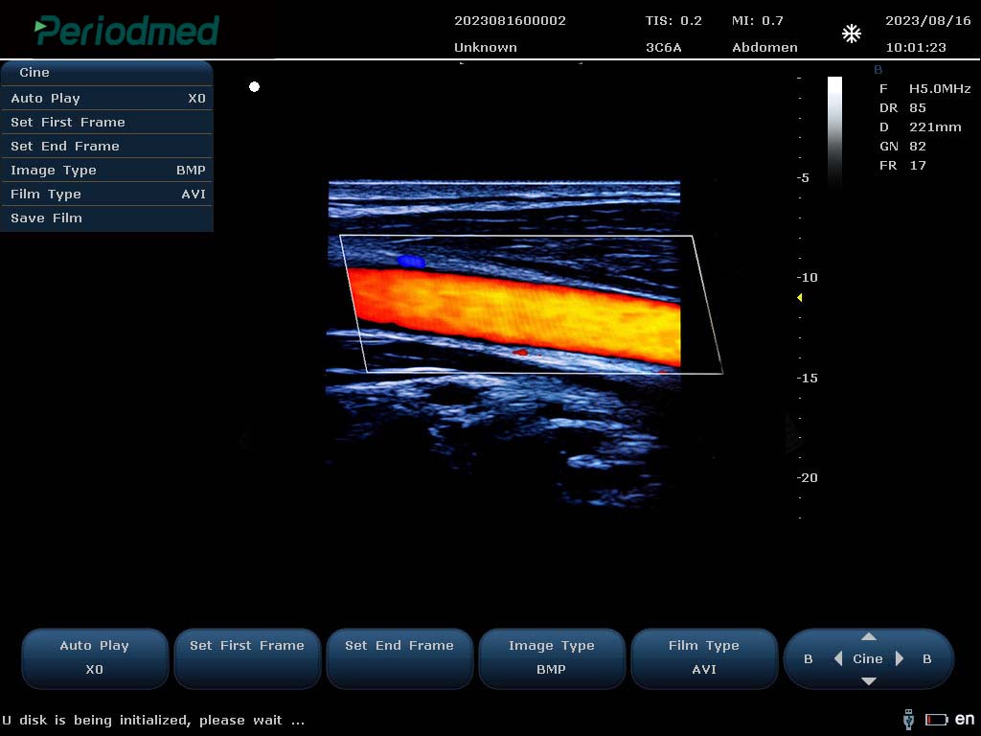Click the yellow focus marker on depth scale
Image resolution: width=981 pixels, height=736 pixels.
pyautogui.click(x=800, y=298)
